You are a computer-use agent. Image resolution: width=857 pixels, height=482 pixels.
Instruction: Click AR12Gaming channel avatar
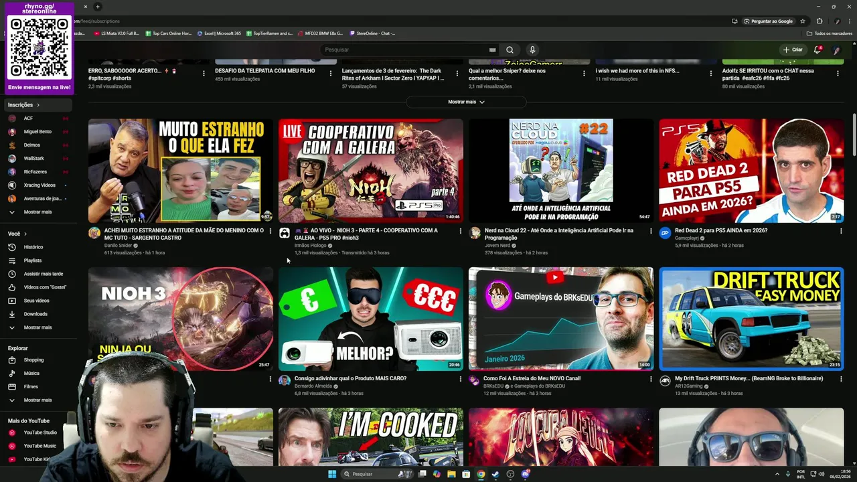coord(665,381)
